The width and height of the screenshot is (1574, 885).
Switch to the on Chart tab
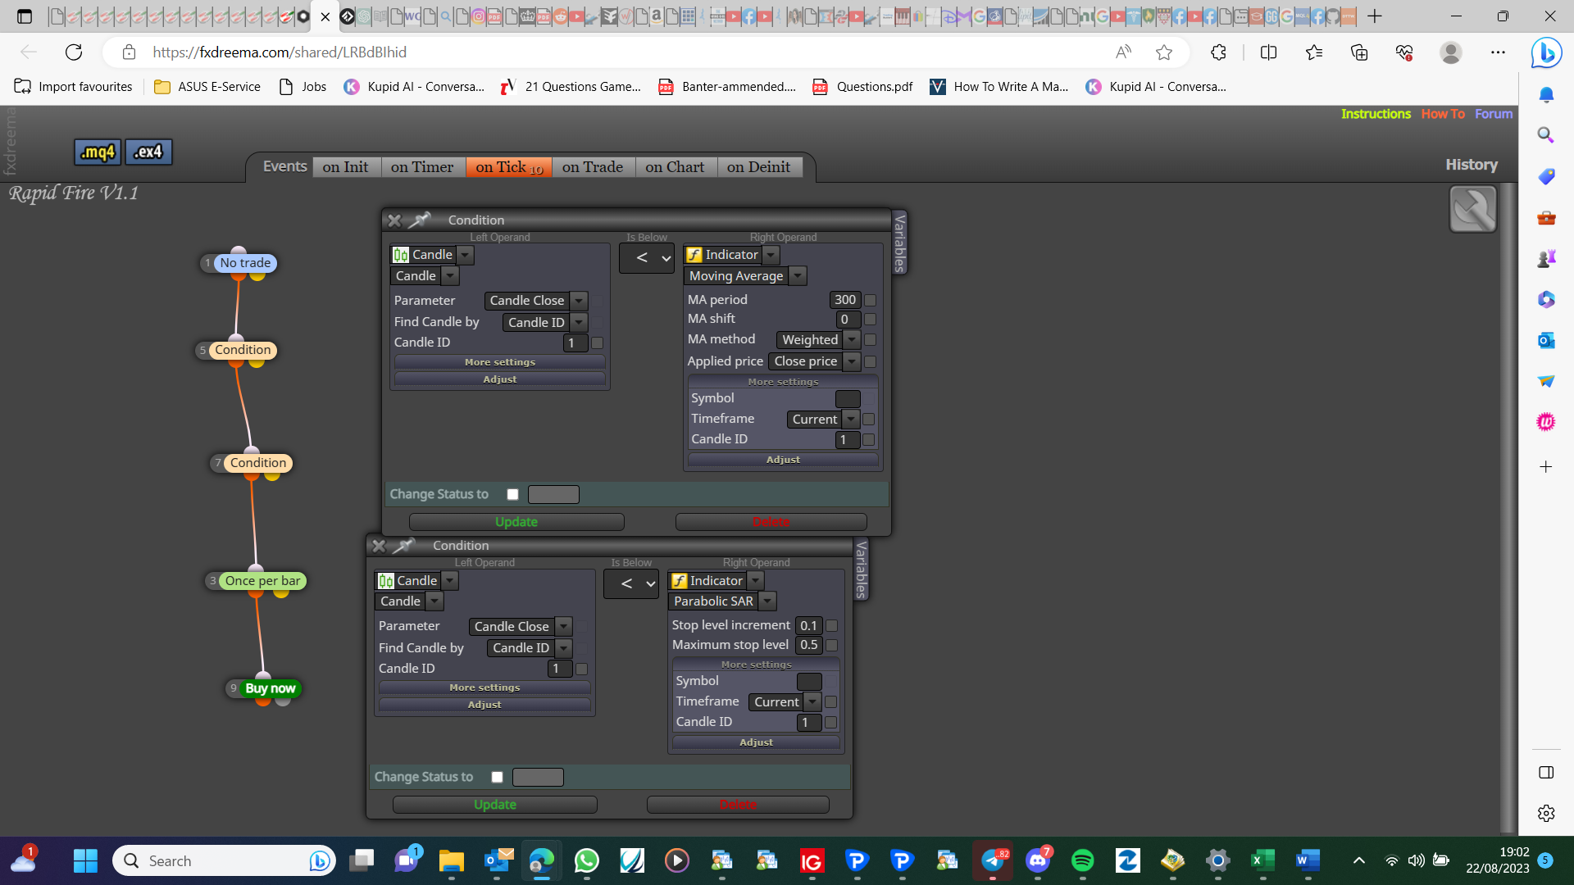coord(675,167)
